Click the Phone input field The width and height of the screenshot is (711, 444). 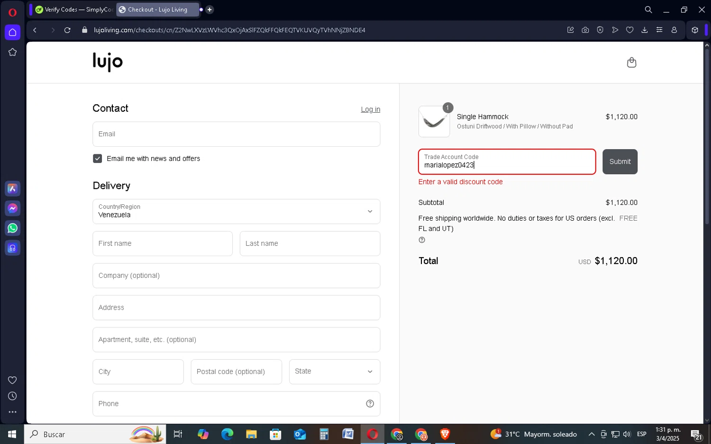(x=237, y=404)
